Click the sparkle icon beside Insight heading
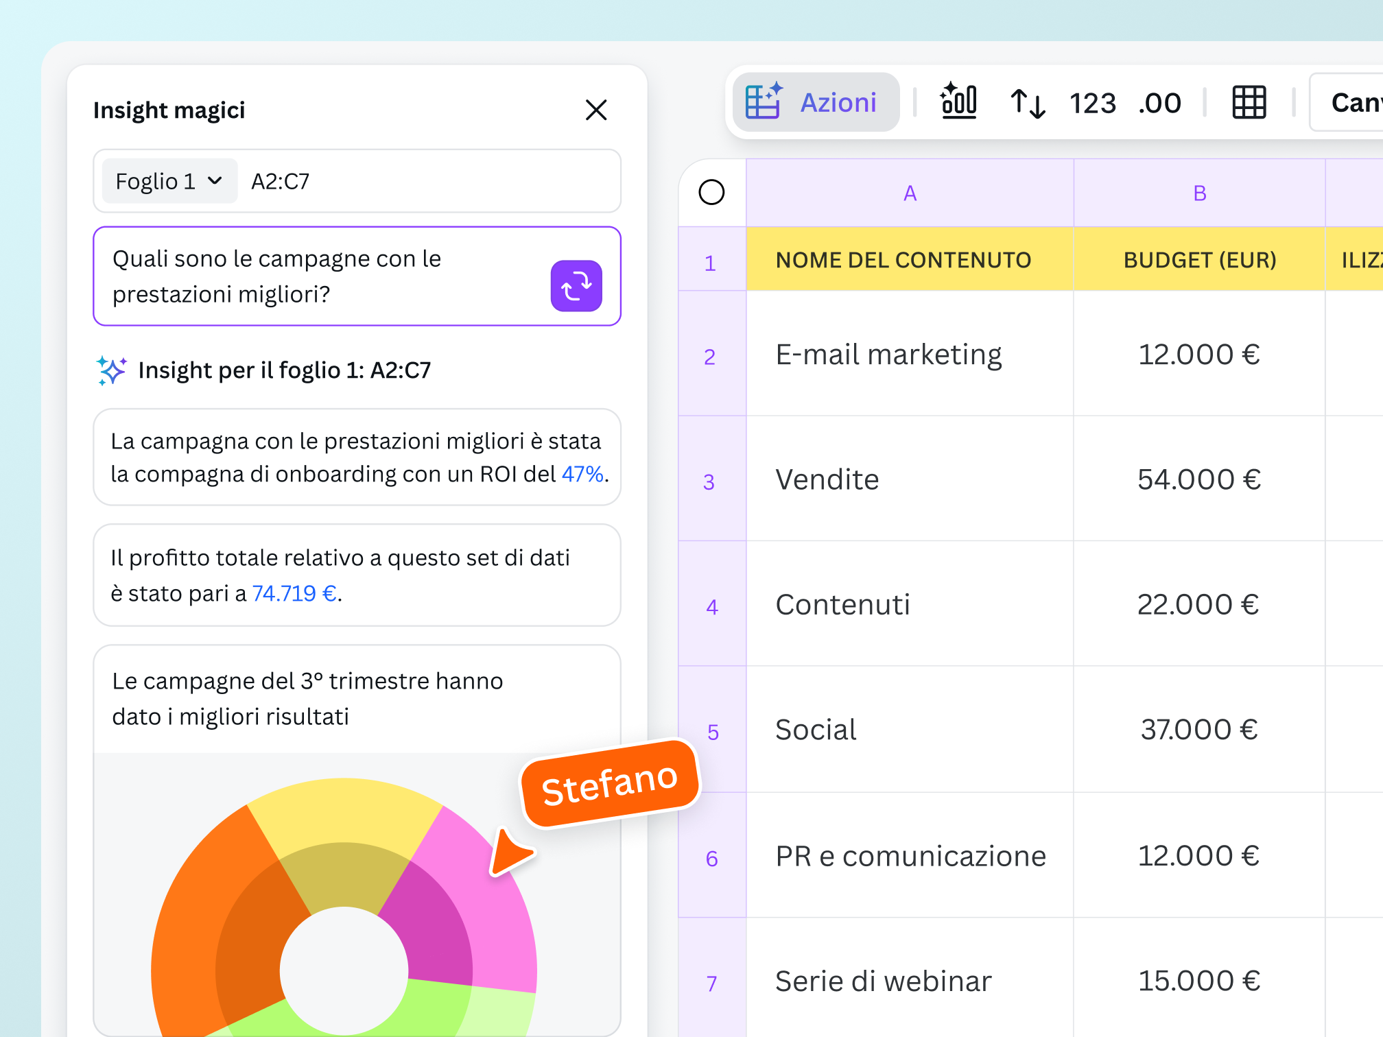1383x1037 pixels. coord(111,370)
